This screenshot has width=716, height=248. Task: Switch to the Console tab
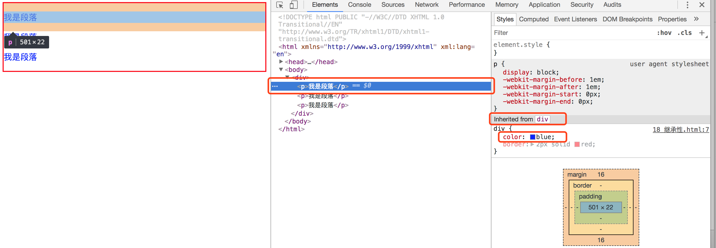click(x=359, y=5)
